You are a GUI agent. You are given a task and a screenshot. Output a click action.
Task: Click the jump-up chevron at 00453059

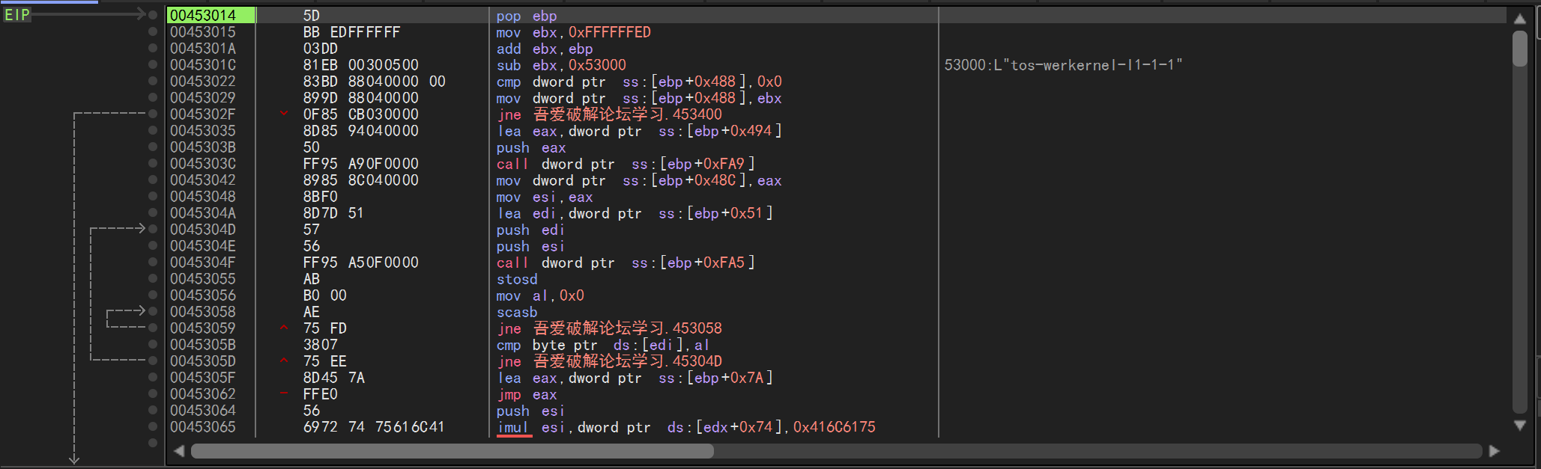point(284,328)
